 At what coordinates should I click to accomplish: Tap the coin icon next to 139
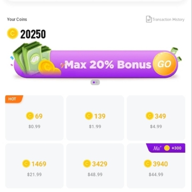click(89, 116)
